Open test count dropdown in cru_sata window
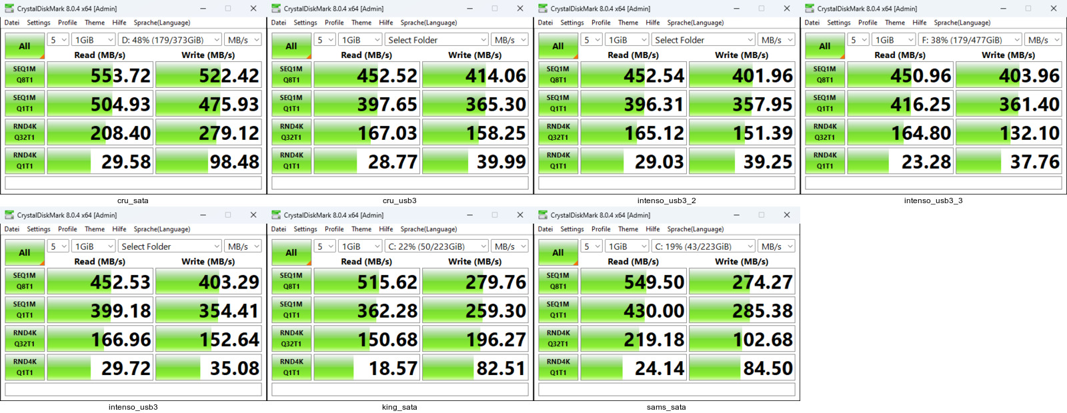The height and width of the screenshot is (413, 1067). (58, 40)
